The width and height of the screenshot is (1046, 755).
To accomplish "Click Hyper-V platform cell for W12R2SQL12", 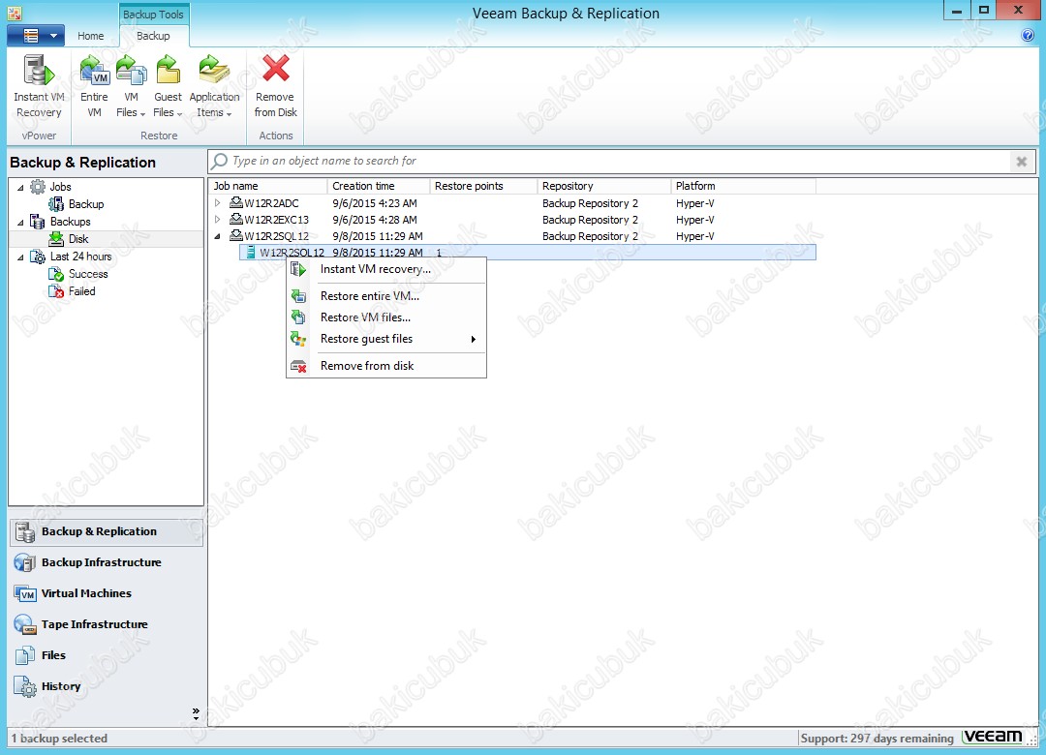I will (x=694, y=236).
